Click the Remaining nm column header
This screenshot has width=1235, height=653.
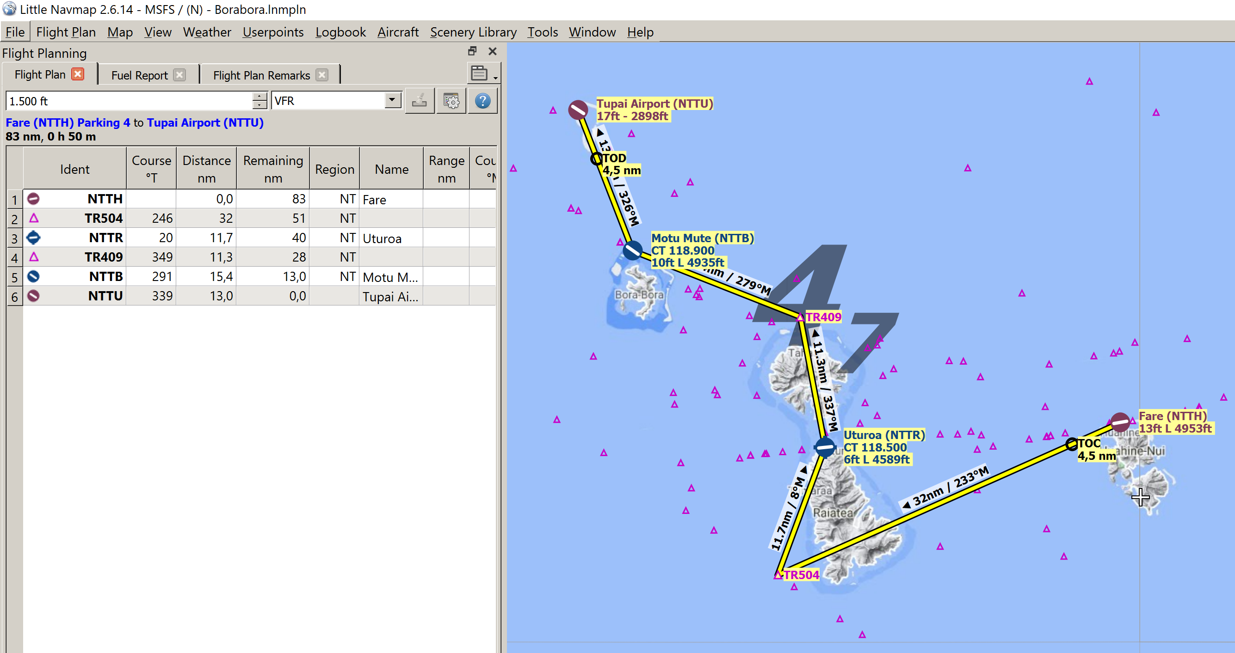(x=273, y=169)
